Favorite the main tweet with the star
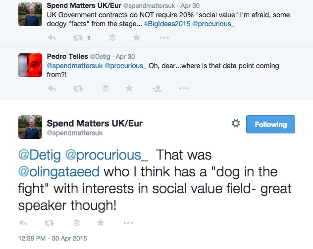 coord(101,223)
